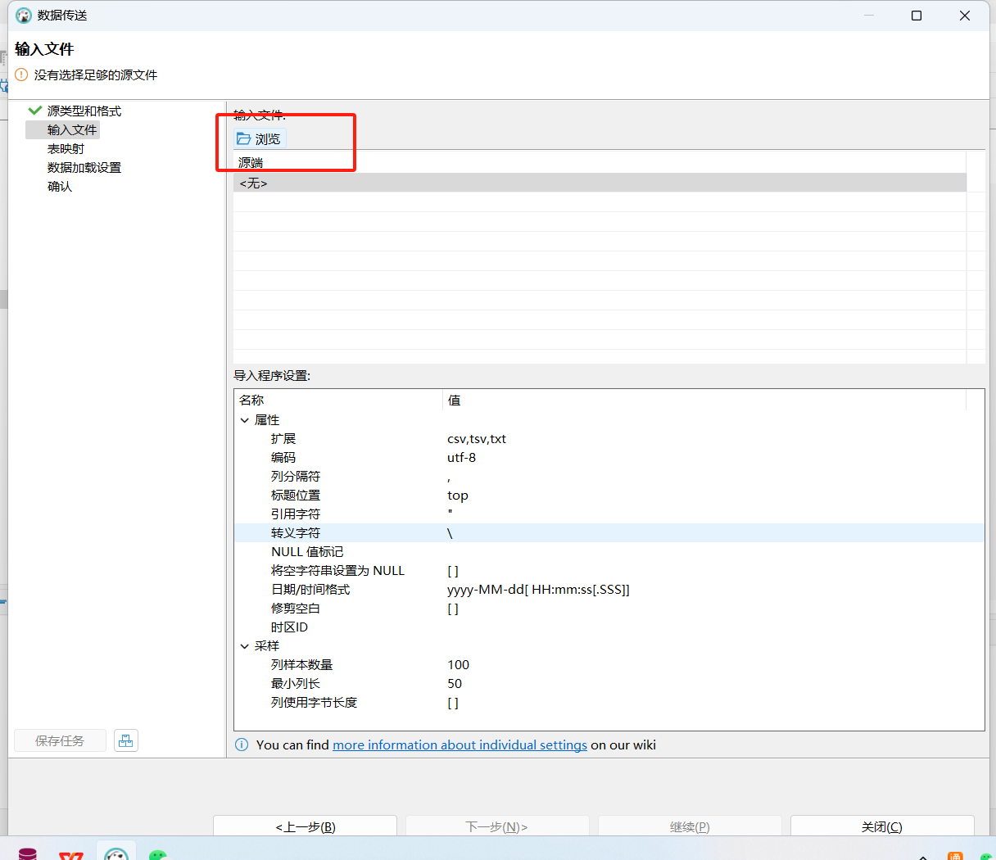The image size is (996, 860).
Task: Edit the csv,tsv,txt extension value
Action: pos(477,439)
